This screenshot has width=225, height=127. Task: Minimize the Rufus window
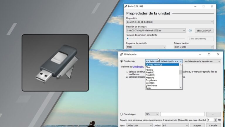tap(195, 6)
